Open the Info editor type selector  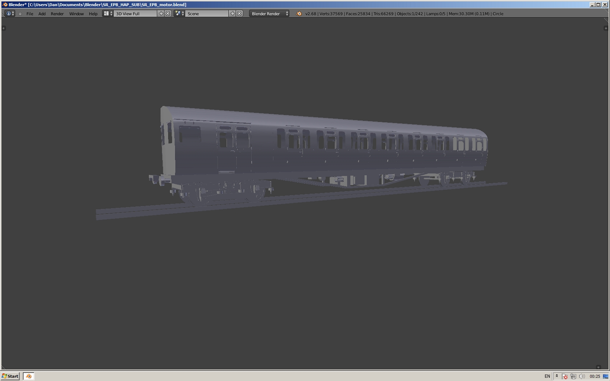click(10, 14)
